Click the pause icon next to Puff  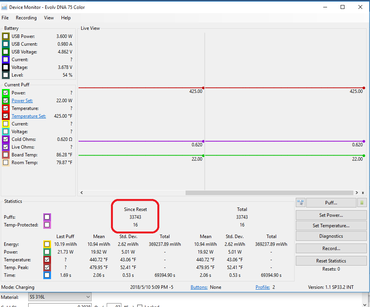(x=362, y=202)
